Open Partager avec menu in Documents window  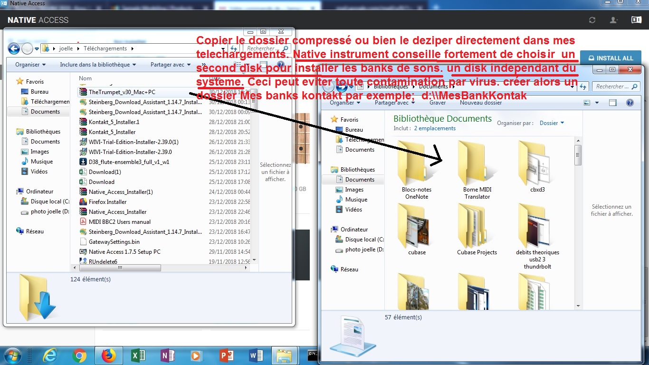[x=394, y=103]
